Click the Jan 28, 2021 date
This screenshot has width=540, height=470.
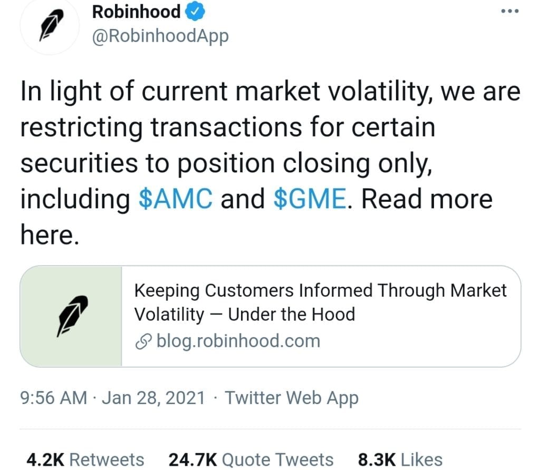tap(153, 398)
